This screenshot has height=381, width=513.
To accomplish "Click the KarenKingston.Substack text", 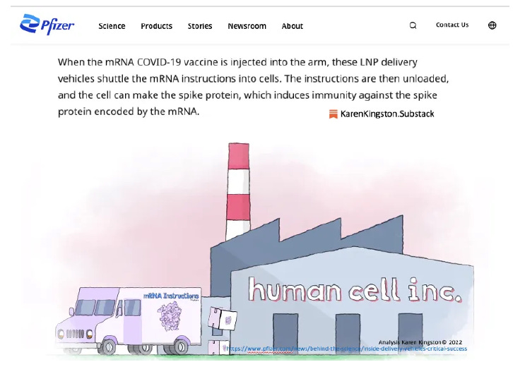I will [387, 114].
